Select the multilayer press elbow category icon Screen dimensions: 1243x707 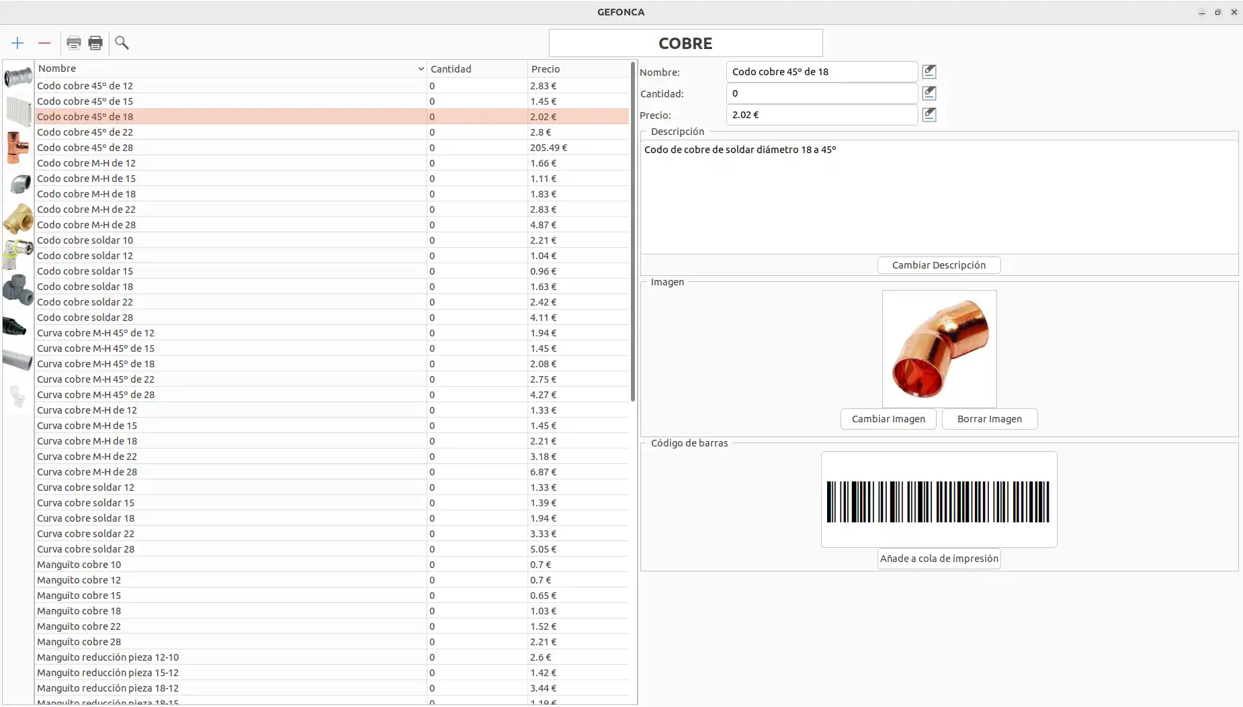[18, 254]
